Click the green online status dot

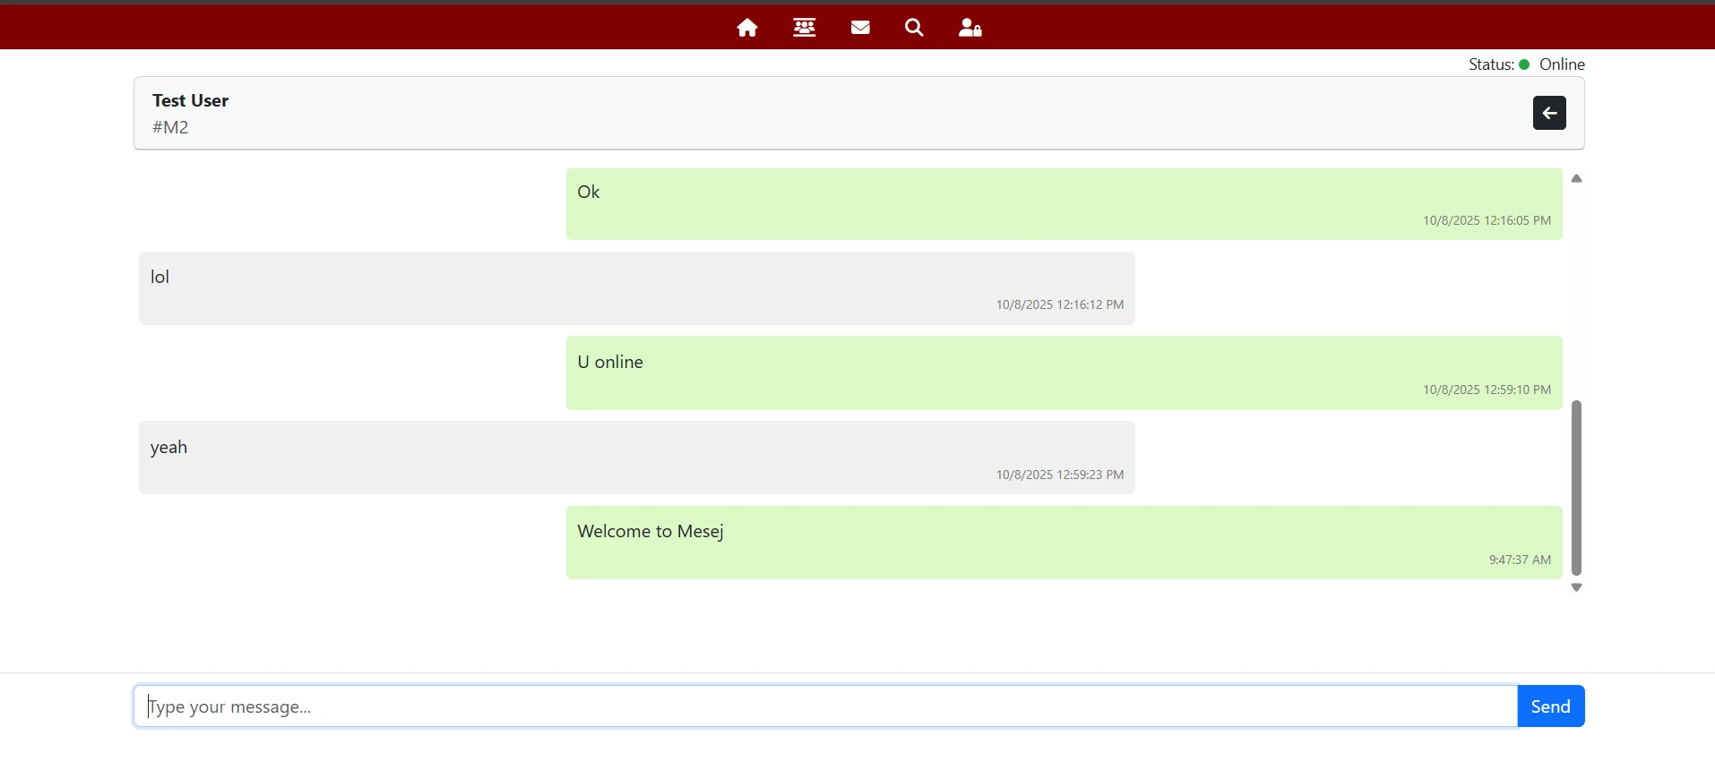[1524, 64]
